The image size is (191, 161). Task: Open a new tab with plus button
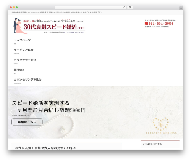181,8
